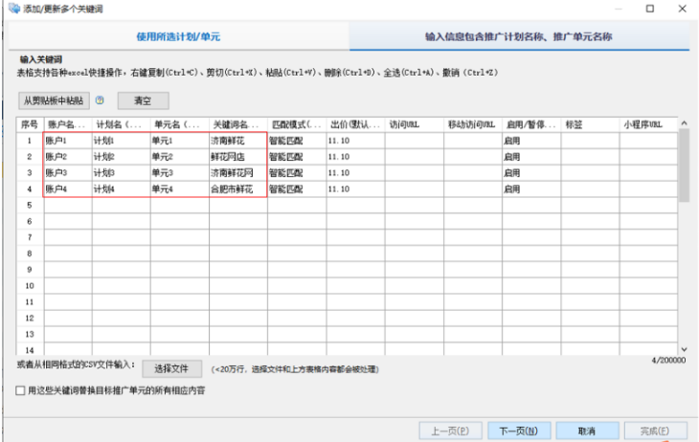The width and height of the screenshot is (699, 442).
Task: Click the 访问URL column header
Action: coord(415,124)
